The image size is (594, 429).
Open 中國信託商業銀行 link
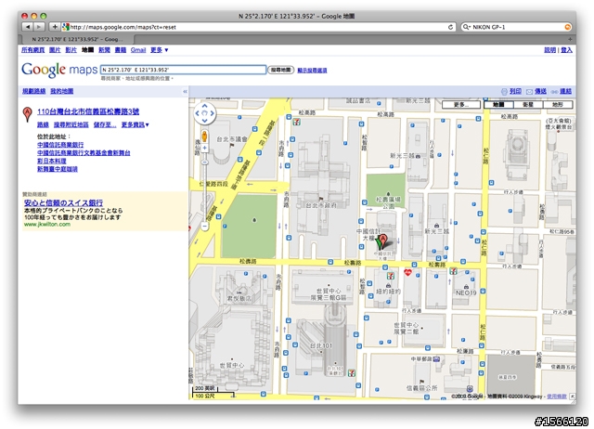coord(60,145)
